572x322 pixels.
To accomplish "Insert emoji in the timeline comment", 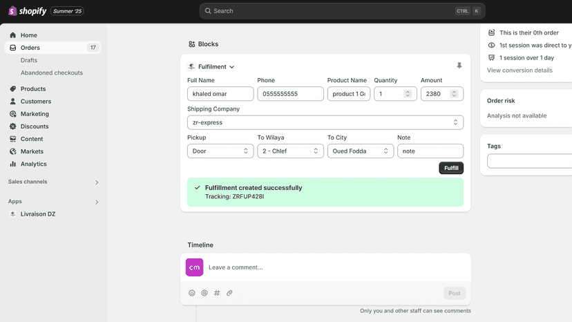I will (x=192, y=293).
